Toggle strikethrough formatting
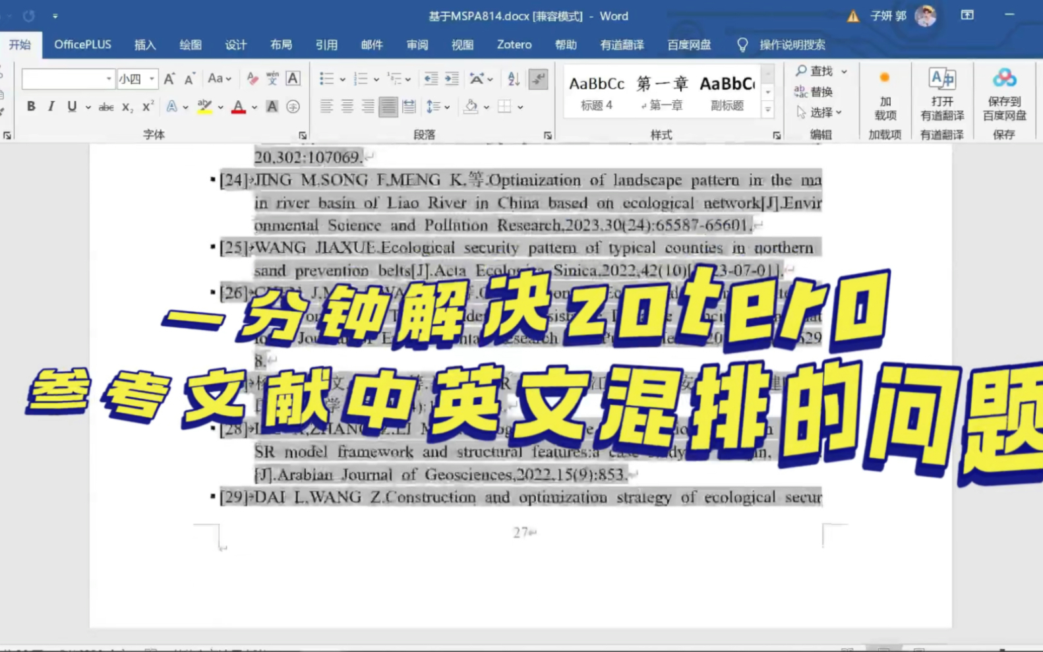 [x=105, y=107]
